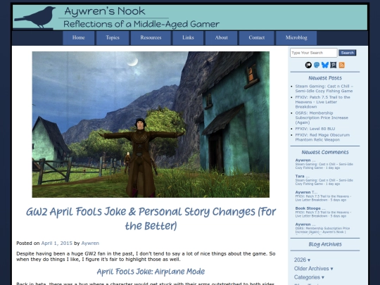Open the Contact page
Screen dimensions: 380x285
tap(256, 38)
